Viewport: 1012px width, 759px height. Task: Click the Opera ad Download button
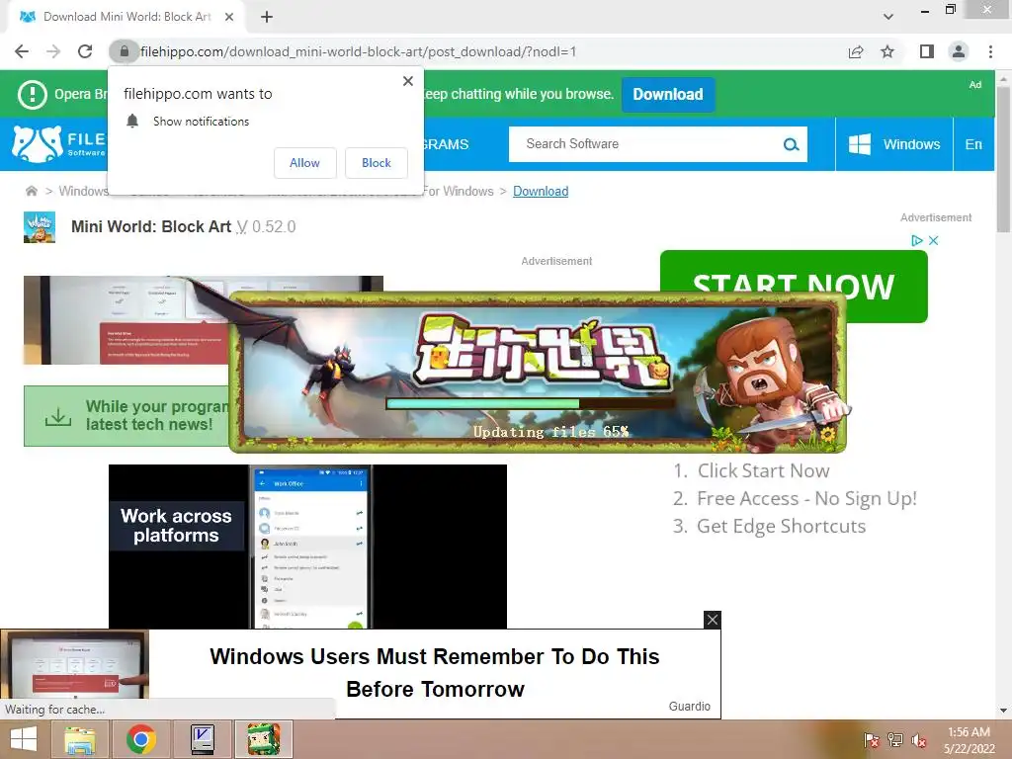pyautogui.click(x=668, y=94)
